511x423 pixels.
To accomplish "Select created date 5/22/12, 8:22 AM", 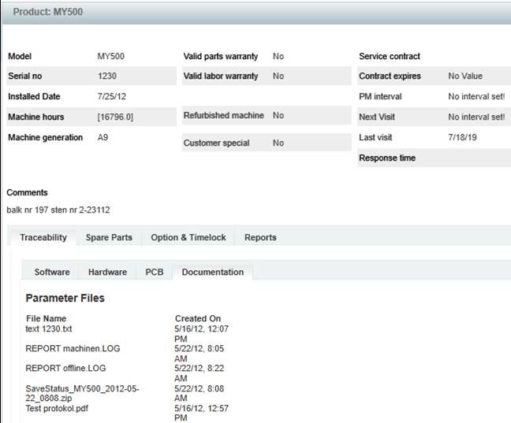I will point(200,373).
